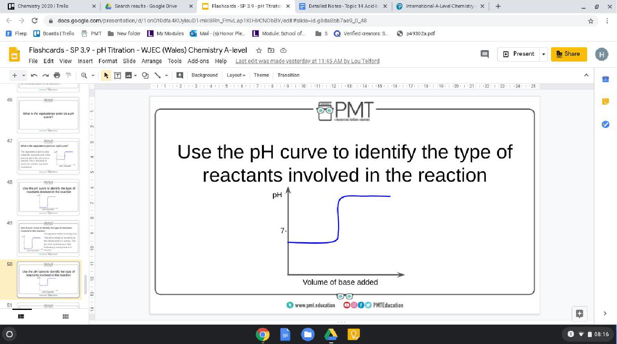Click the yellow Share button
Image resolution: width=617 pixels, height=344 pixels.
coord(568,54)
